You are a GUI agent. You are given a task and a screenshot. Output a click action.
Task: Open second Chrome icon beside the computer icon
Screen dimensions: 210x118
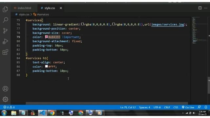81,113
